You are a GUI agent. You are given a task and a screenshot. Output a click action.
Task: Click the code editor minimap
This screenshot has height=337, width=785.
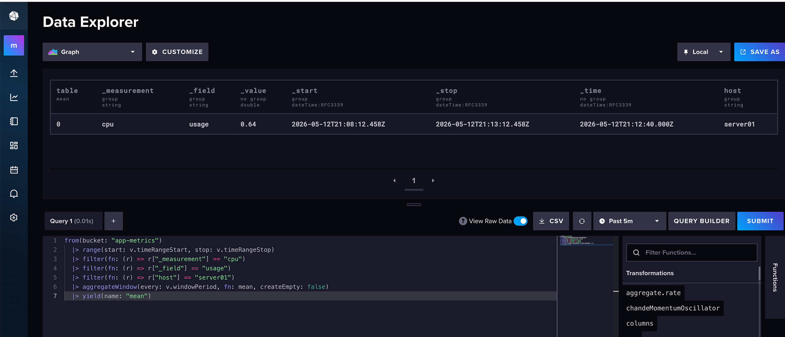point(586,240)
